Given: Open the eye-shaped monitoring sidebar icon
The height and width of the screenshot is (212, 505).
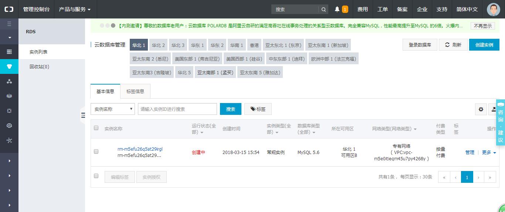Looking at the screenshot, I should coord(9,126).
